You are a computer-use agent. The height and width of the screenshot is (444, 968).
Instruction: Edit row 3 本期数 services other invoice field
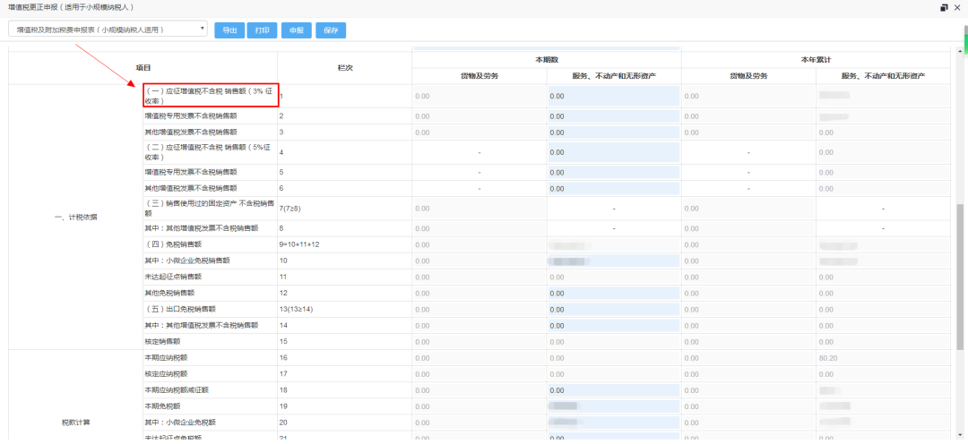pyautogui.click(x=614, y=132)
